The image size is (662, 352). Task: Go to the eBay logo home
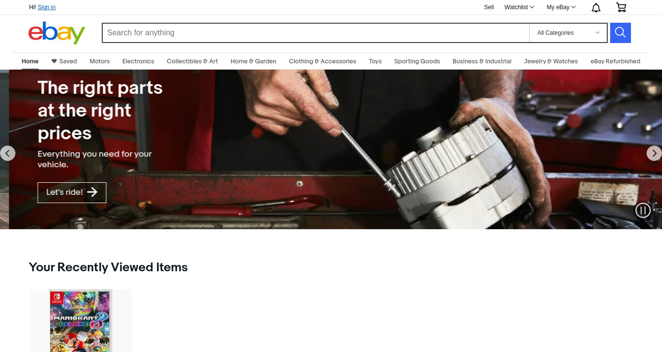pyautogui.click(x=57, y=32)
